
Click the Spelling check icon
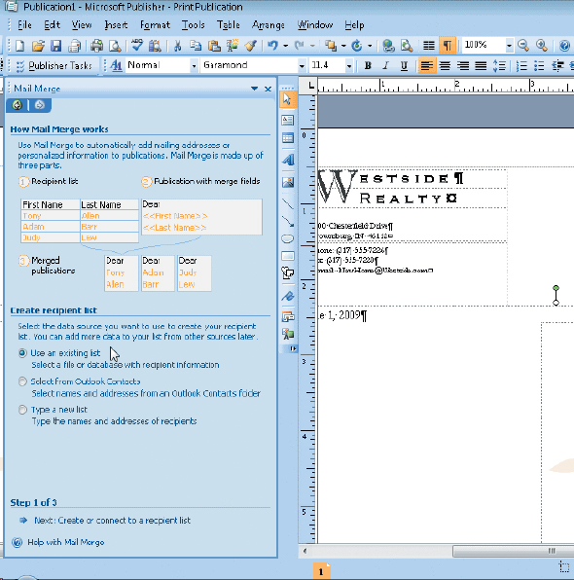(137, 46)
